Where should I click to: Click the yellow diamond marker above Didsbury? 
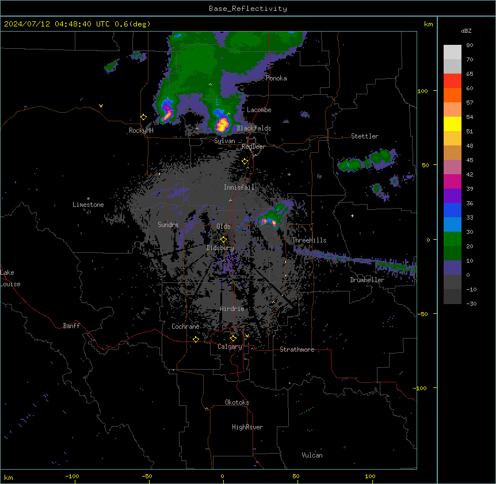coord(223,240)
